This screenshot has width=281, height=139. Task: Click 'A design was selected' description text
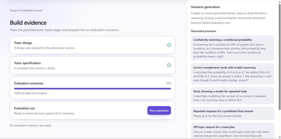44,48
